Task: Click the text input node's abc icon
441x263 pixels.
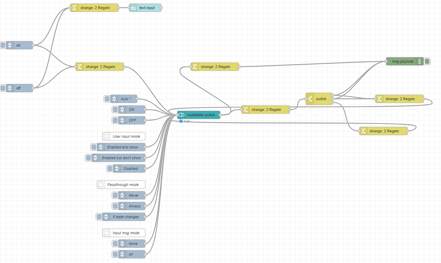Action: tap(134, 8)
